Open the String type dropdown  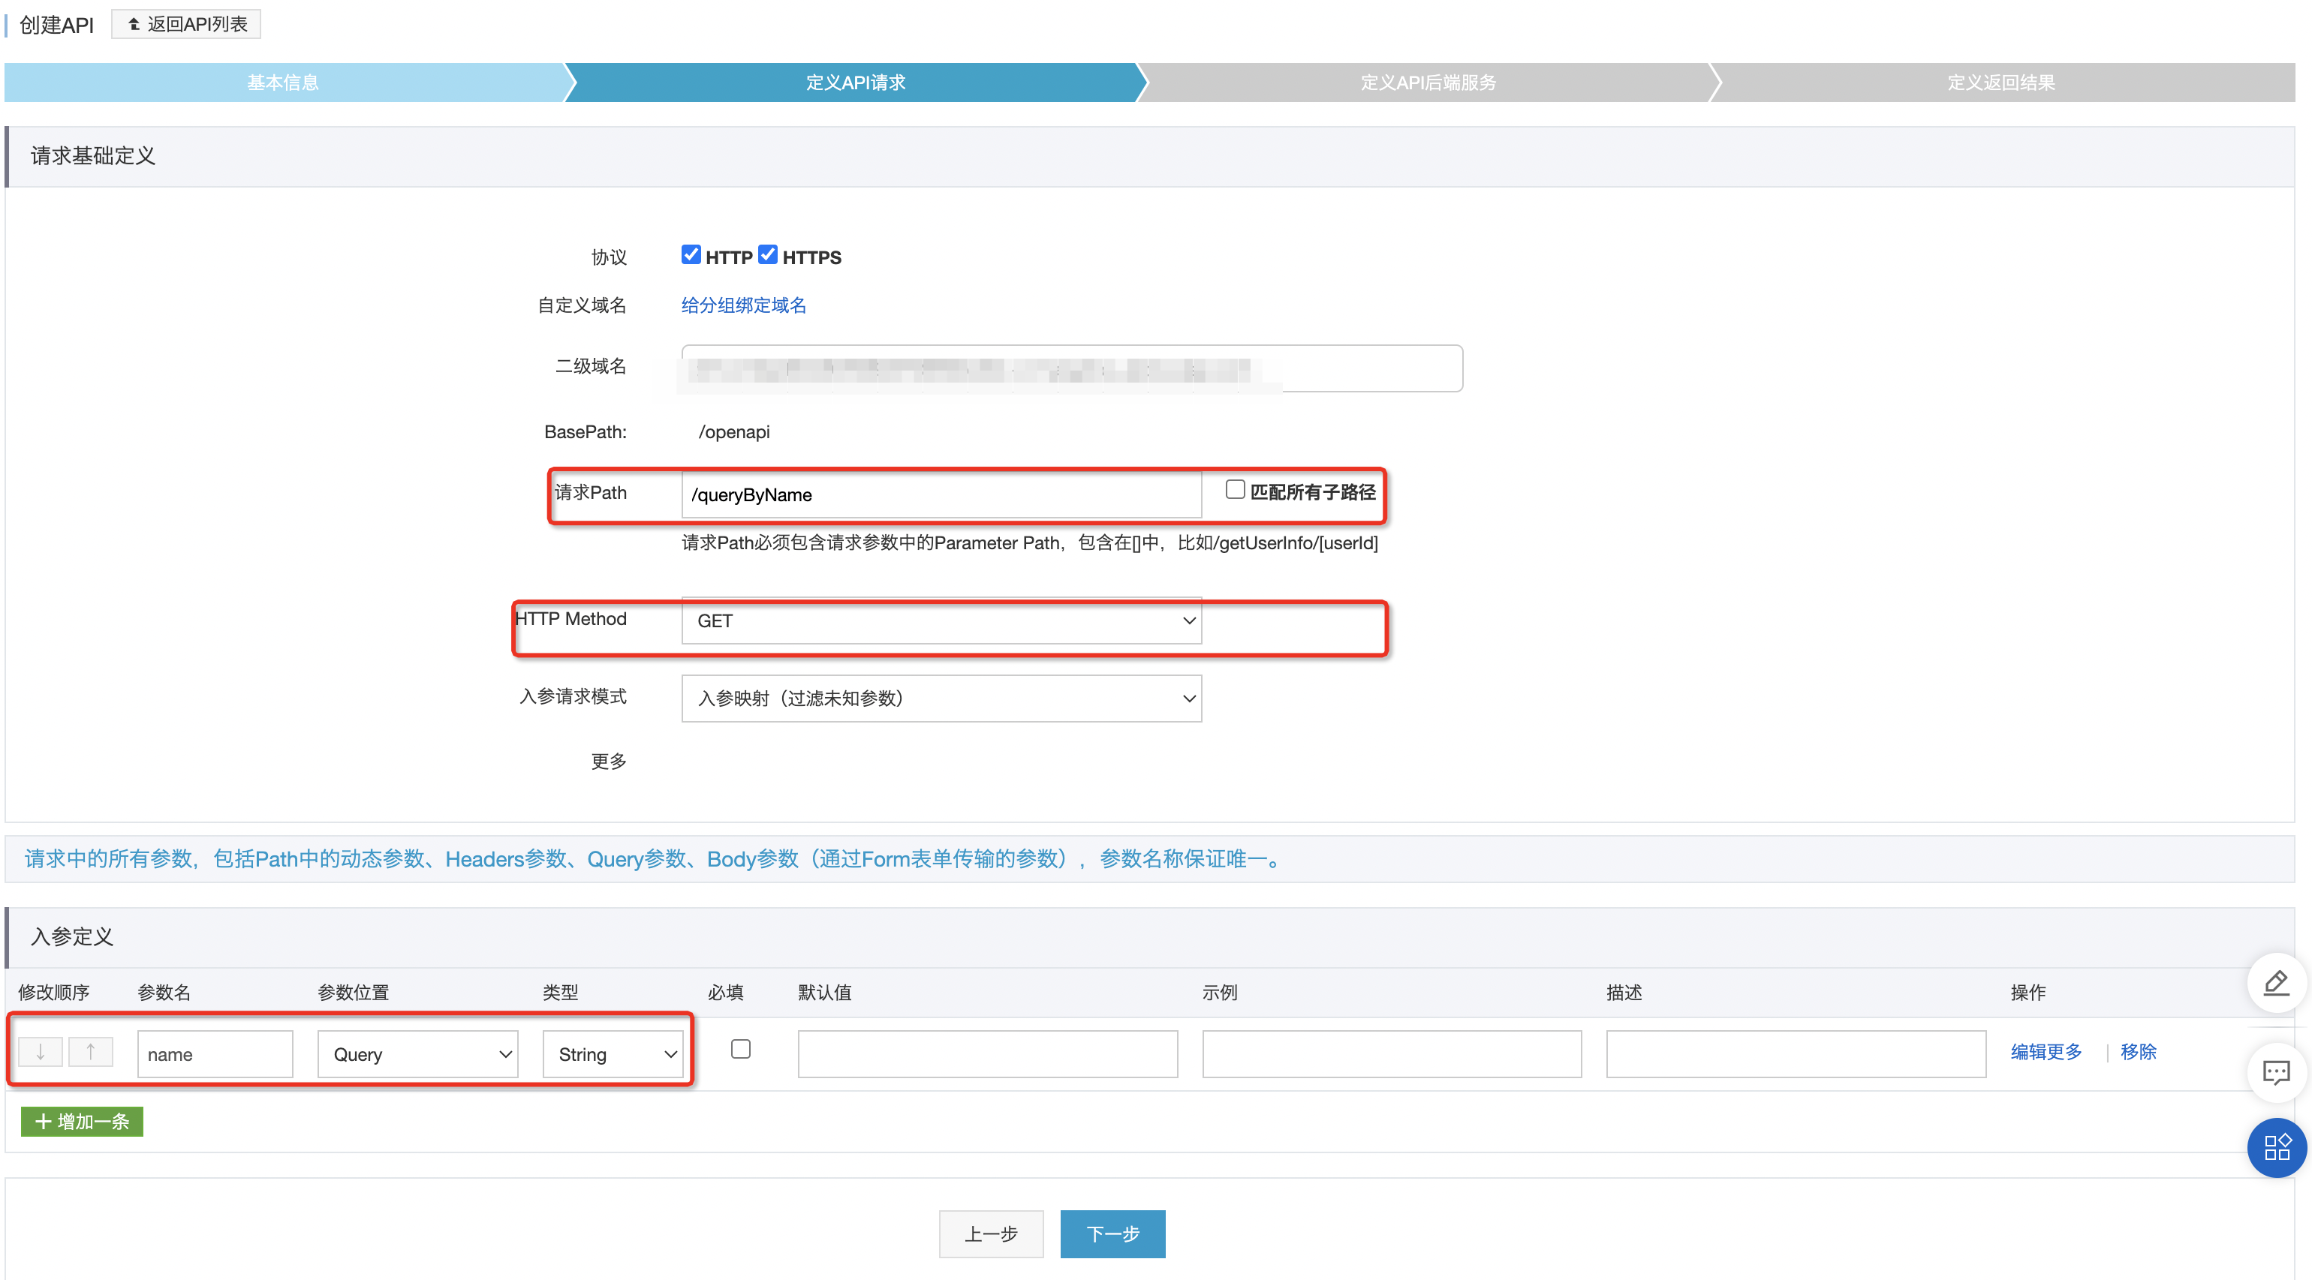[613, 1055]
